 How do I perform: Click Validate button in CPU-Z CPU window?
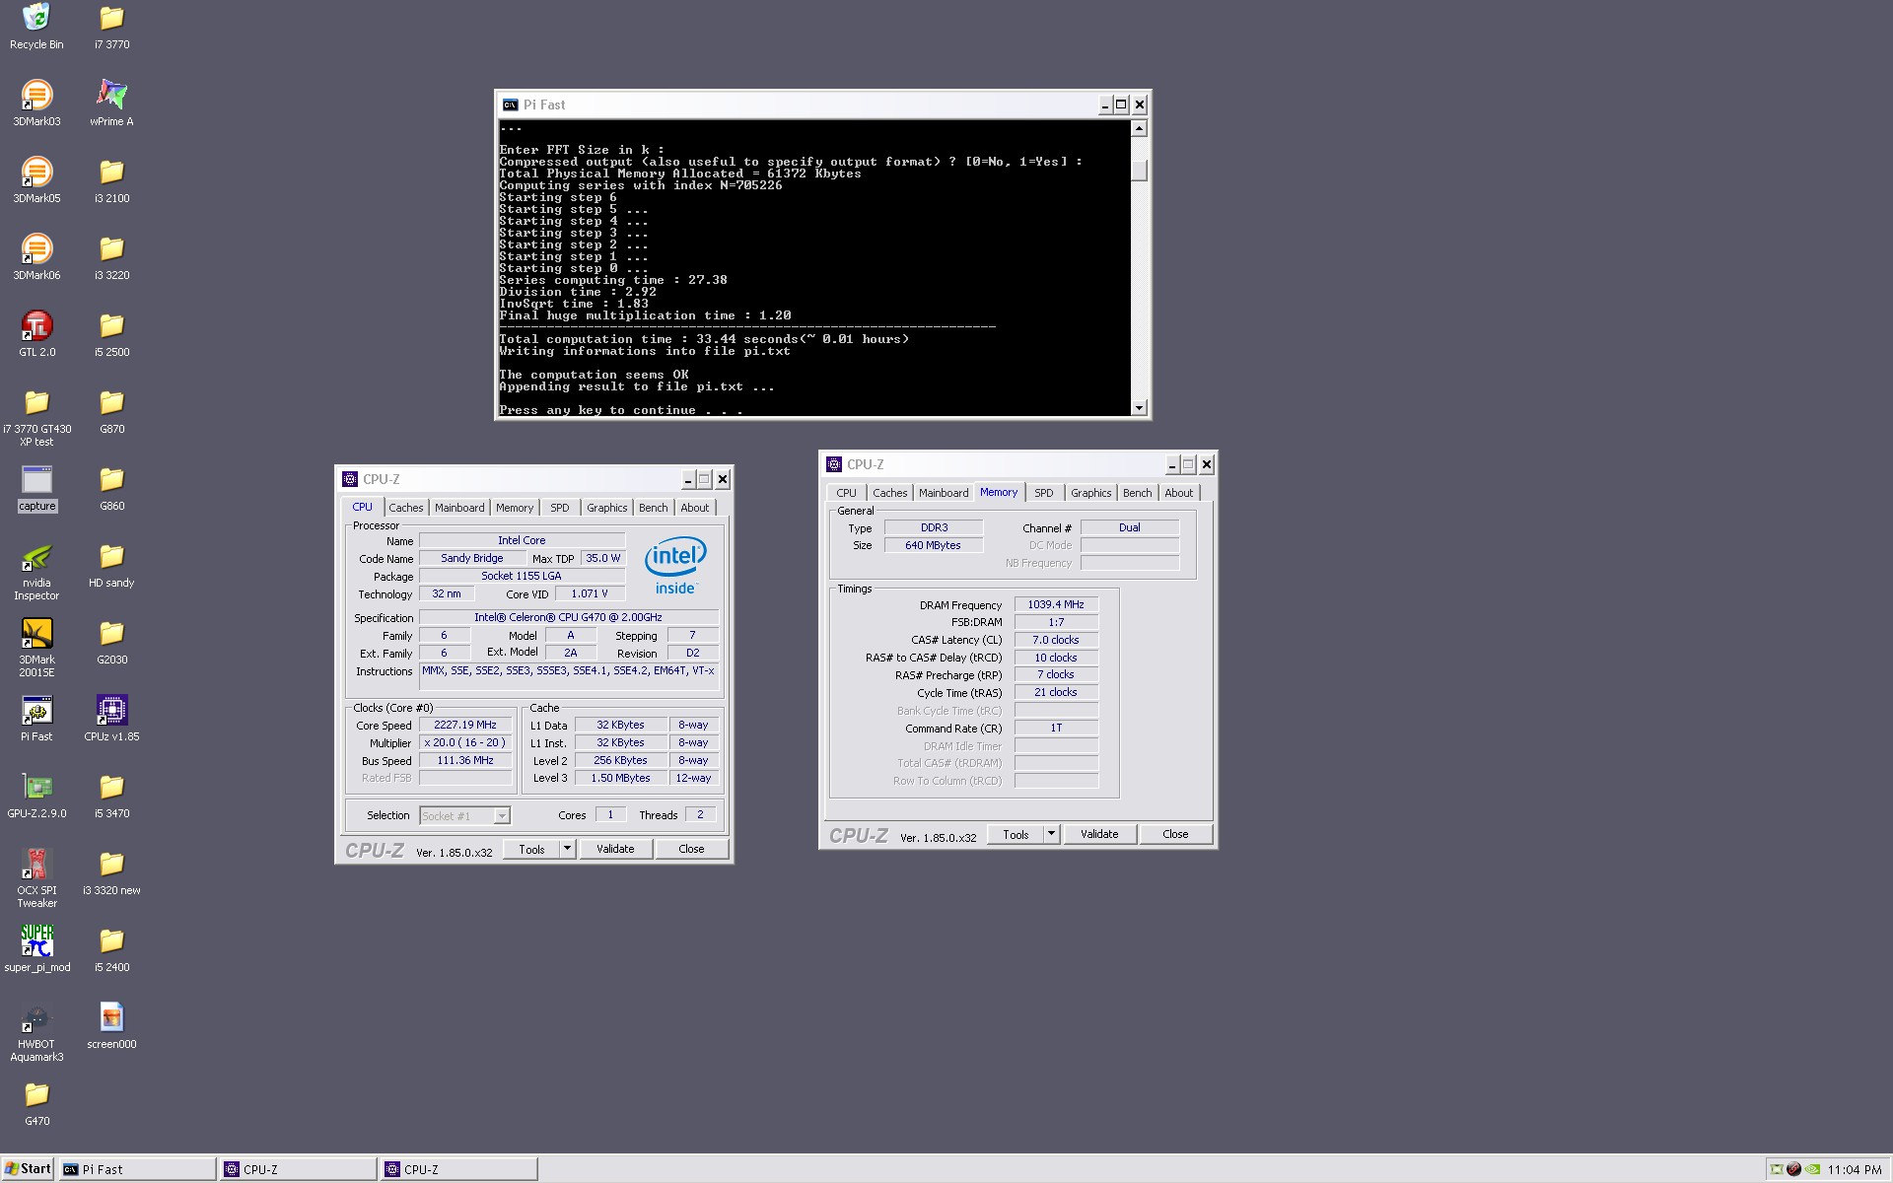(615, 849)
